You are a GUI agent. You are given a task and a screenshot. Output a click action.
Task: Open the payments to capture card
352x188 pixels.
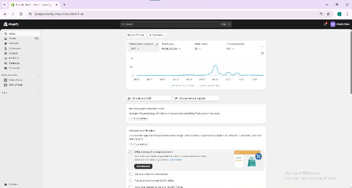coord(196,98)
